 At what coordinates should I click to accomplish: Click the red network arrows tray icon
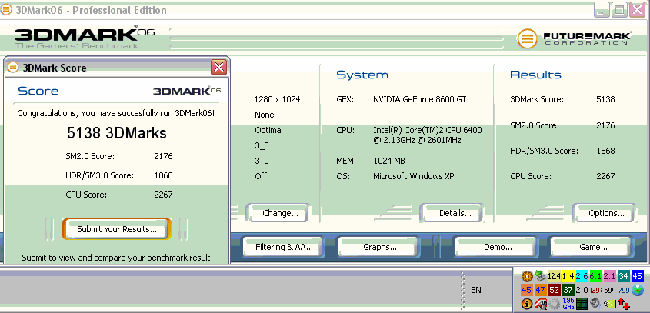pyautogui.click(x=623, y=304)
